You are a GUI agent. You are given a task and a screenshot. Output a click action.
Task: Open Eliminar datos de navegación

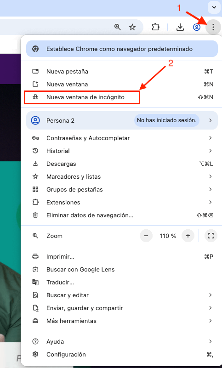(x=122, y=215)
